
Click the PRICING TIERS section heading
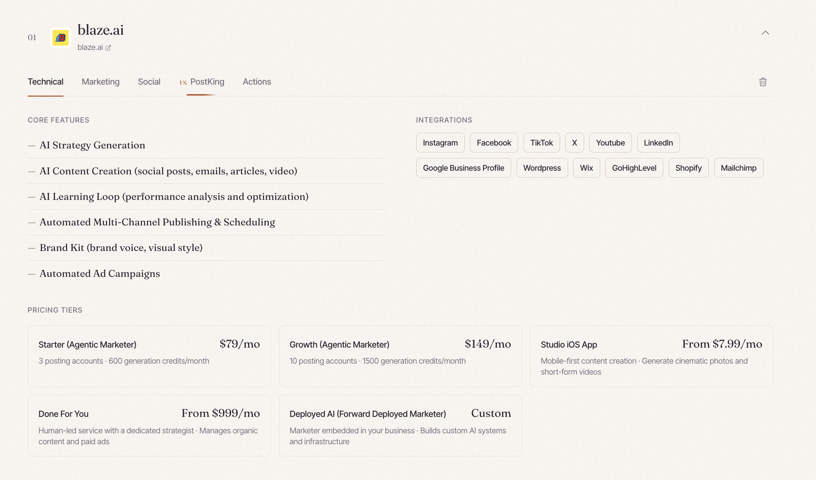pos(55,310)
